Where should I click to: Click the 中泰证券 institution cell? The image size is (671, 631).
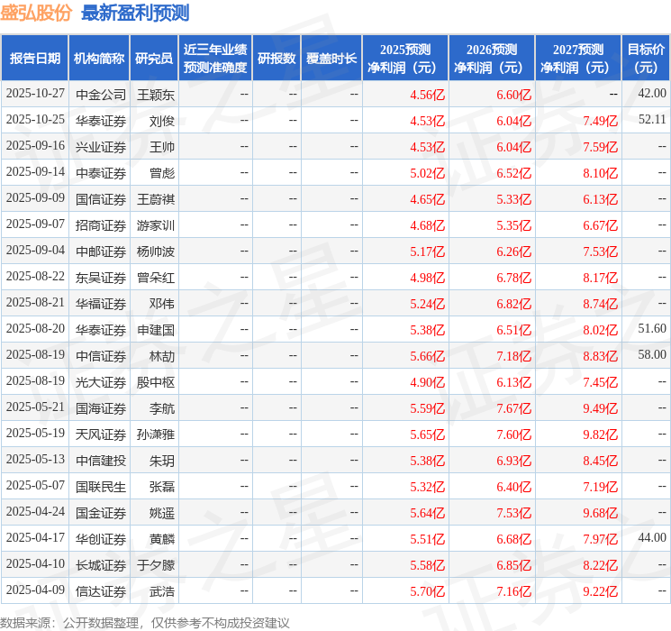101,173
